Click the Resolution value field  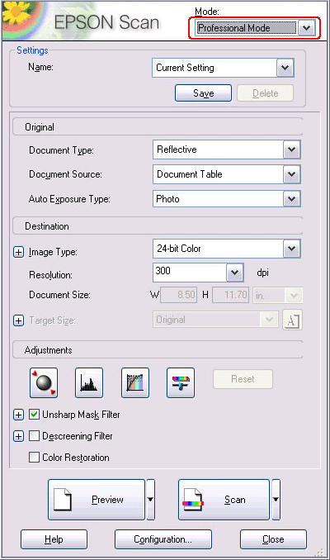click(190, 272)
